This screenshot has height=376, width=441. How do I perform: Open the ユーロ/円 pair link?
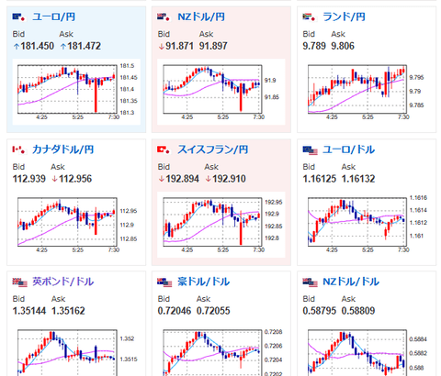click(x=54, y=17)
